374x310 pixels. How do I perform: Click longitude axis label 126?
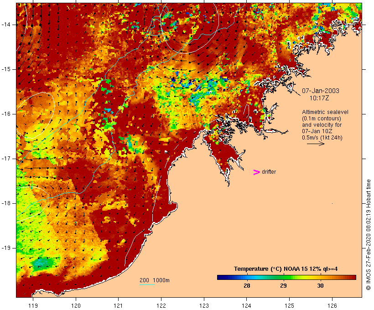pos(332,305)
